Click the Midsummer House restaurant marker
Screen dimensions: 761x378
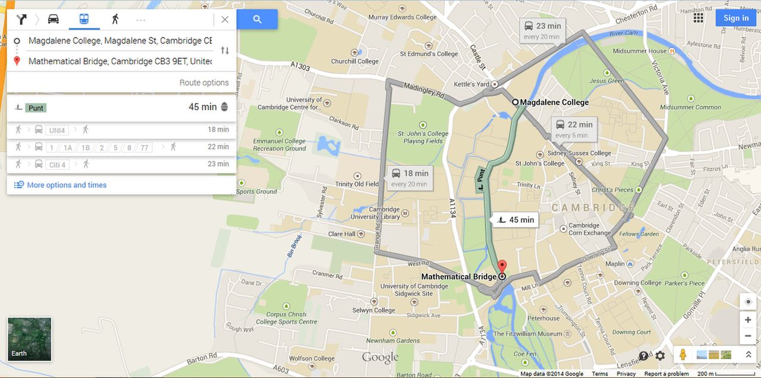coord(672,51)
